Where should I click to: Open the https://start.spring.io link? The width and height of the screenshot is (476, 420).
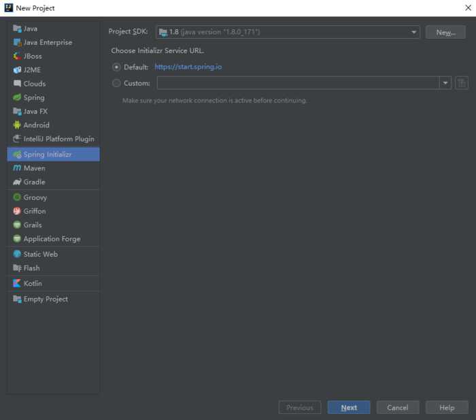[188, 67]
